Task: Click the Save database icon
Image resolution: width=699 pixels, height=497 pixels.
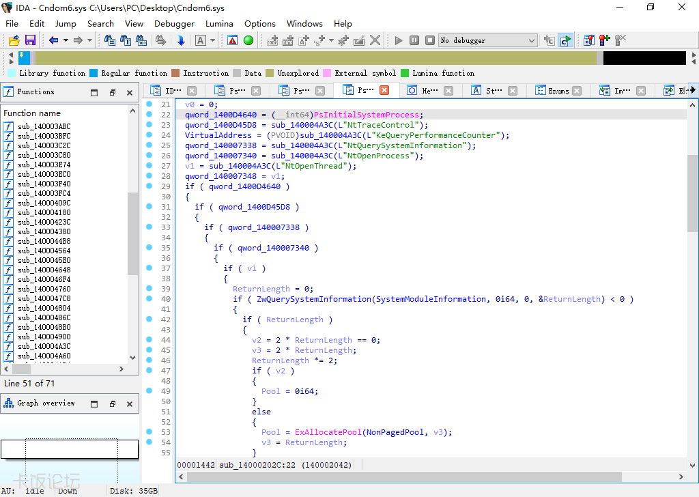Action: click(x=30, y=40)
